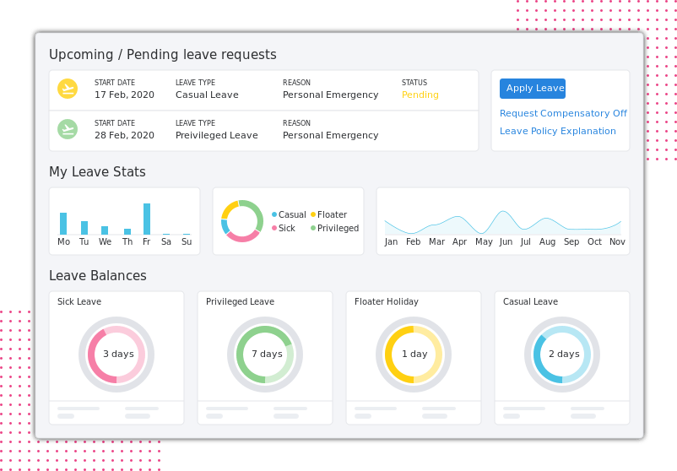Viewport: 677px width, 471px height.
Task: Select the 17 Feb, 2020 leave request row
Action: point(262,89)
